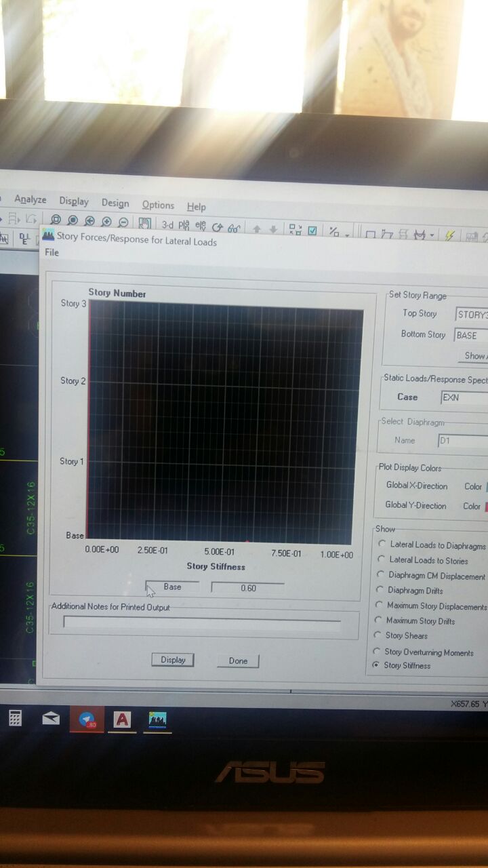Screen dimensions: 488x868
Task: Open Calculator from the taskbar
Action: (15, 718)
